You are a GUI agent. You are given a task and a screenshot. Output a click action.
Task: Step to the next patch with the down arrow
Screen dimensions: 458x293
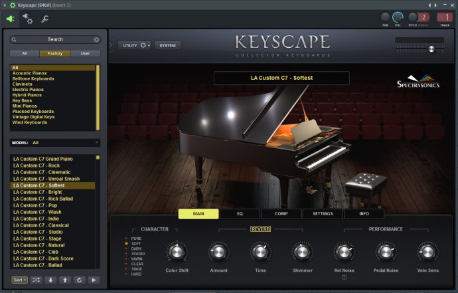[x=50, y=280]
